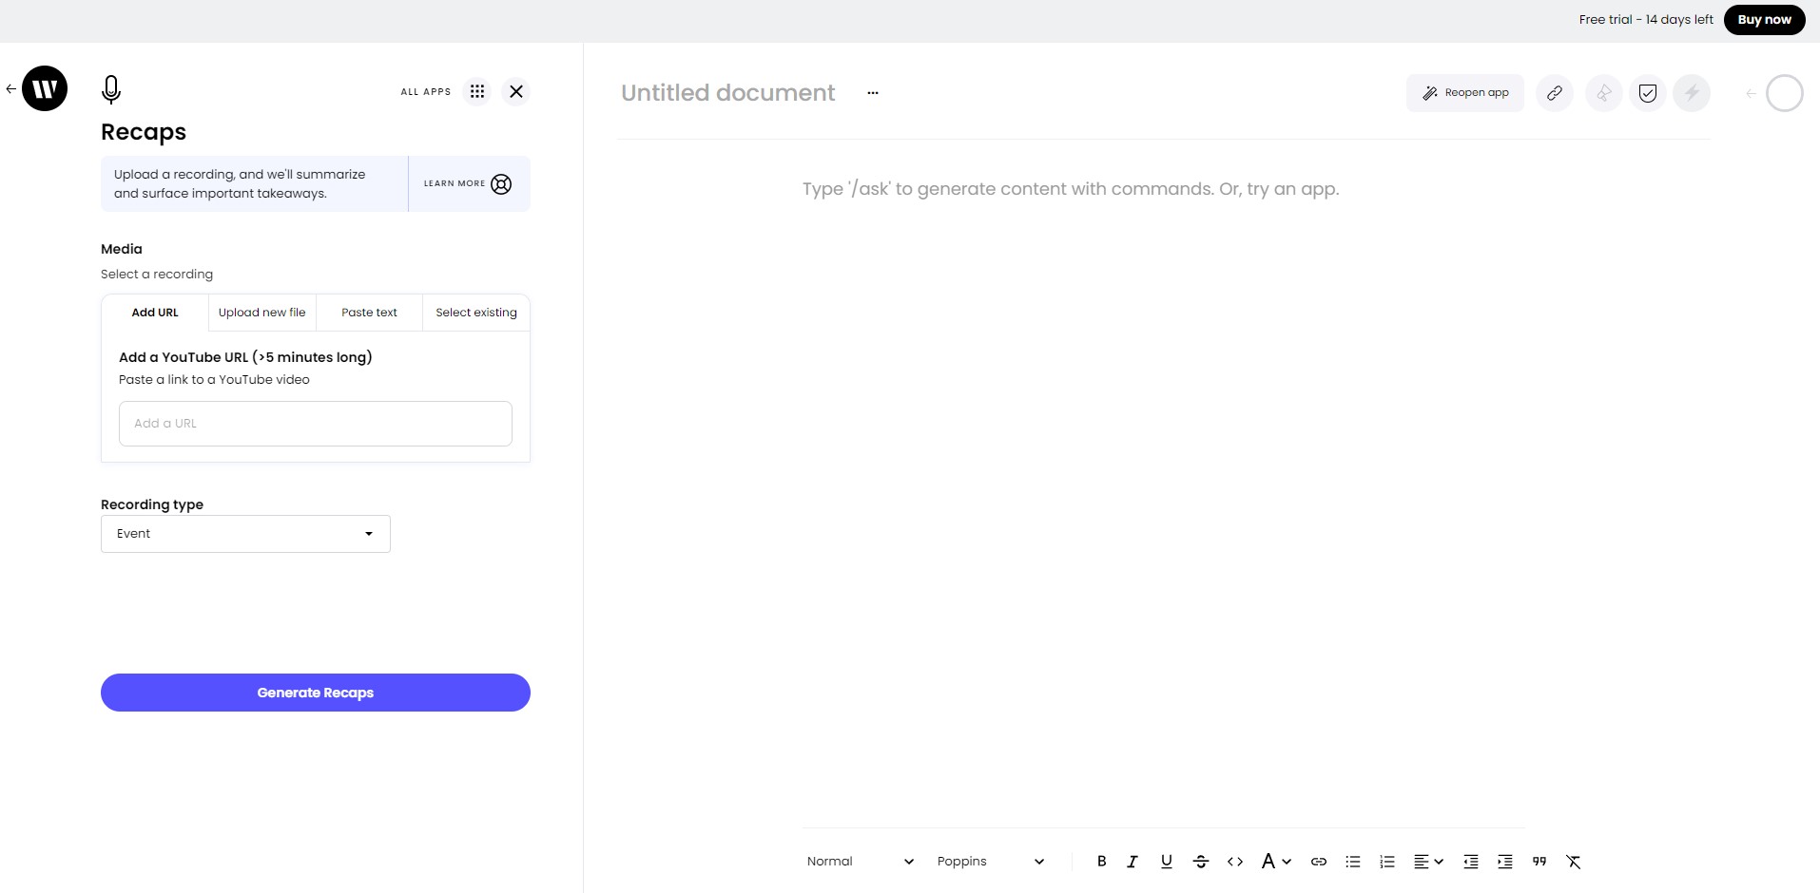Click the pin icon in header

1604,93
